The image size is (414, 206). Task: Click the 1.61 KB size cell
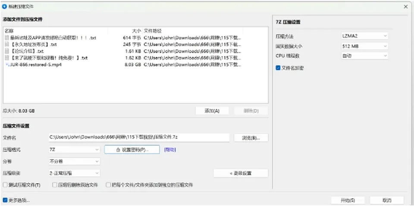pyautogui.click(x=133, y=51)
